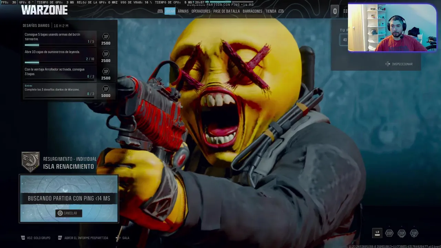Click progress bar of 5 bajas challenge
Image resolution: width=441 pixels, height=248 pixels.
tap(59, 45)
